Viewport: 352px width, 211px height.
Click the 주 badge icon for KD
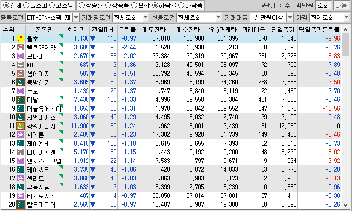[x=20, y=65]
